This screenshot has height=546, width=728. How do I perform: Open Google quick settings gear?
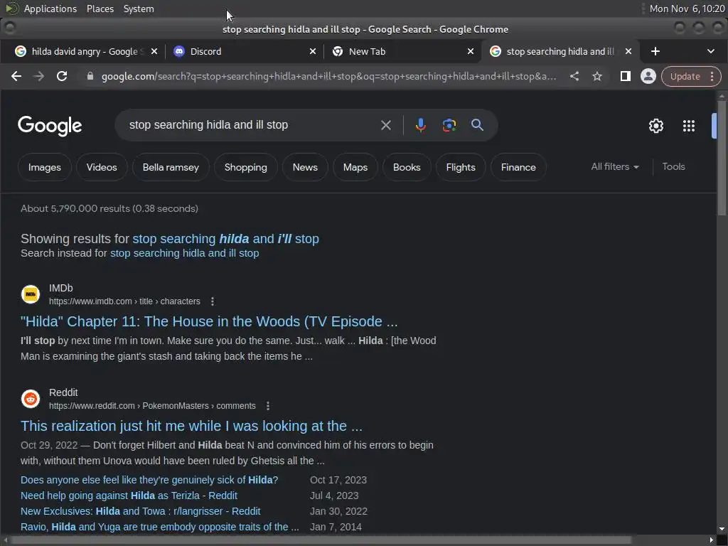point(656,125)
